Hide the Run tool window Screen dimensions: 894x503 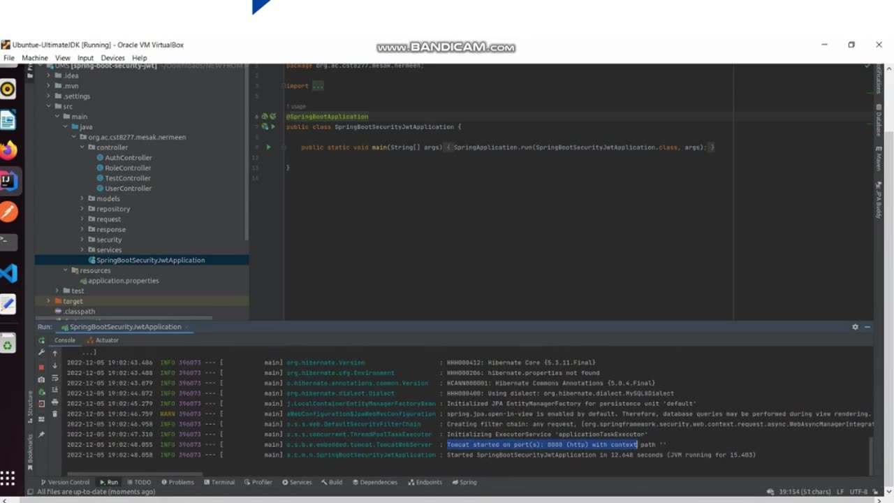click(867, 327)
